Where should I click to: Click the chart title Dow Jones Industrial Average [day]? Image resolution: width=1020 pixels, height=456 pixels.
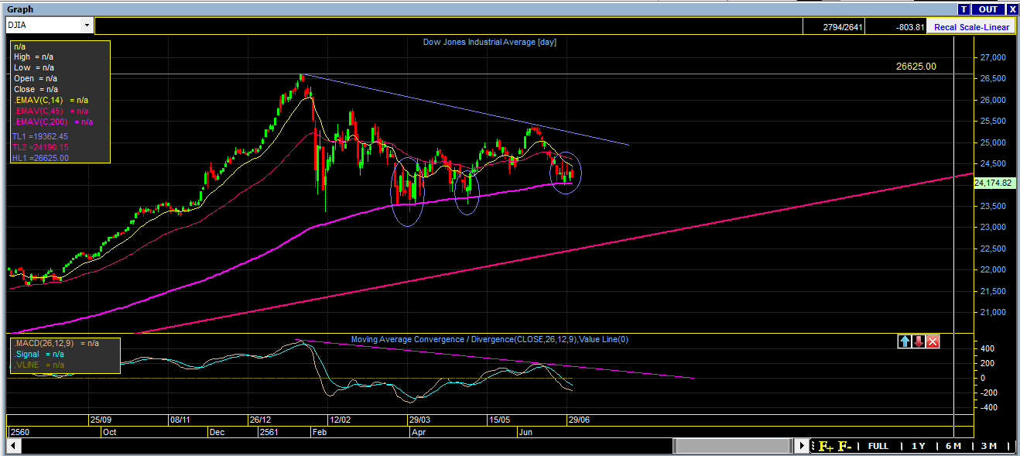[489, 42]
